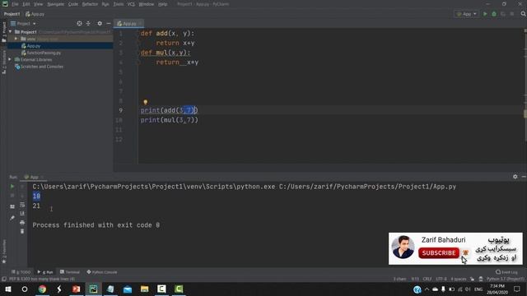Click the print icon in Run console
The width and height of the screenshot is (527, 296).
click(x=22, y=223)
